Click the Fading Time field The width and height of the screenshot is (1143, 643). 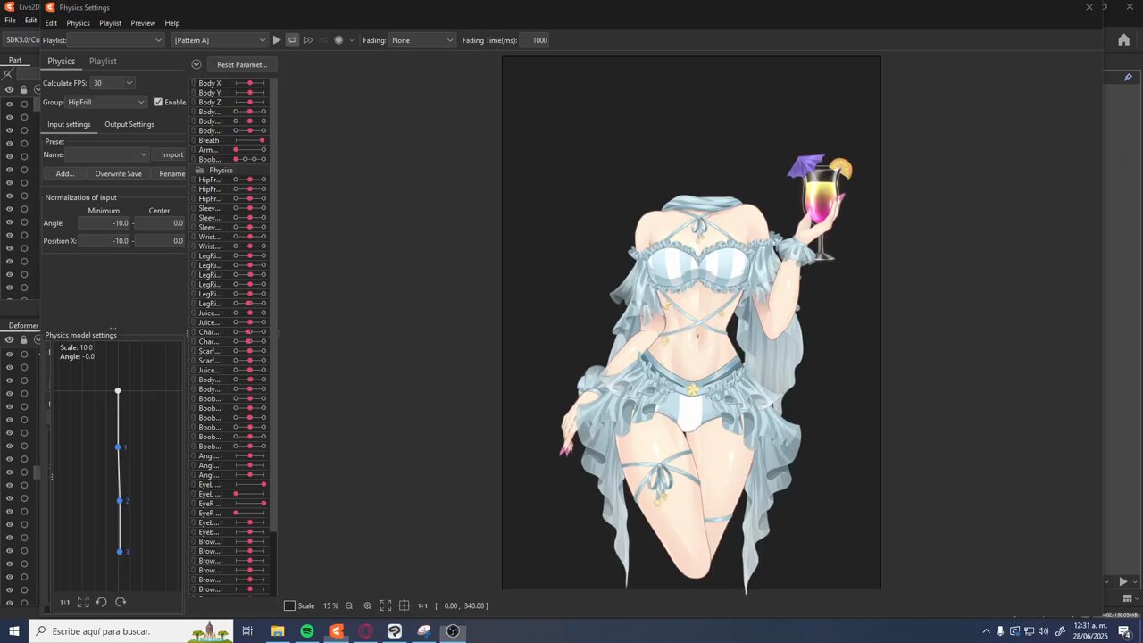[536, 40]
